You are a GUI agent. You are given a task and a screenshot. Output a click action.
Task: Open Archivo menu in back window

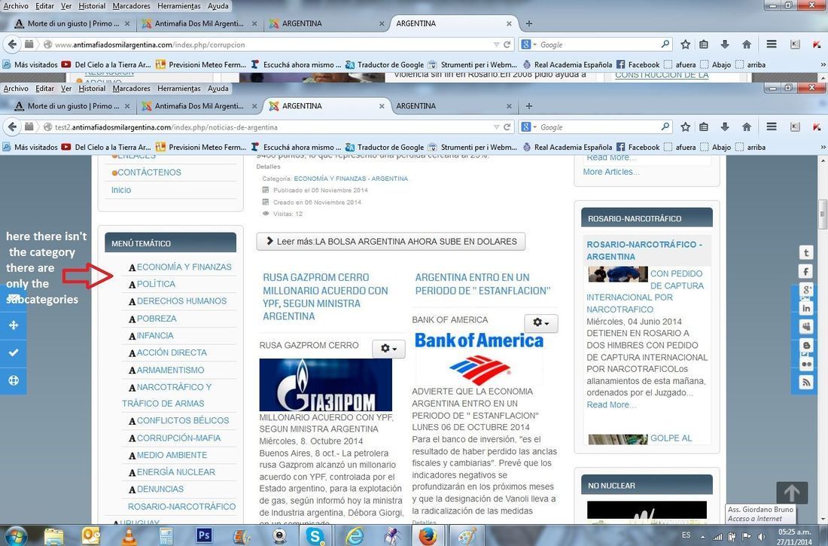16,6
